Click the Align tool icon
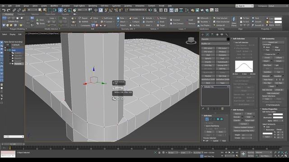 tap(155, 10)
